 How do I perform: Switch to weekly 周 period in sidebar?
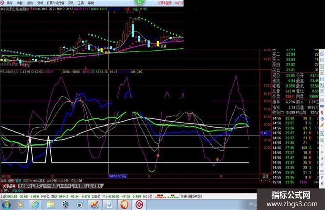(322, 184)
